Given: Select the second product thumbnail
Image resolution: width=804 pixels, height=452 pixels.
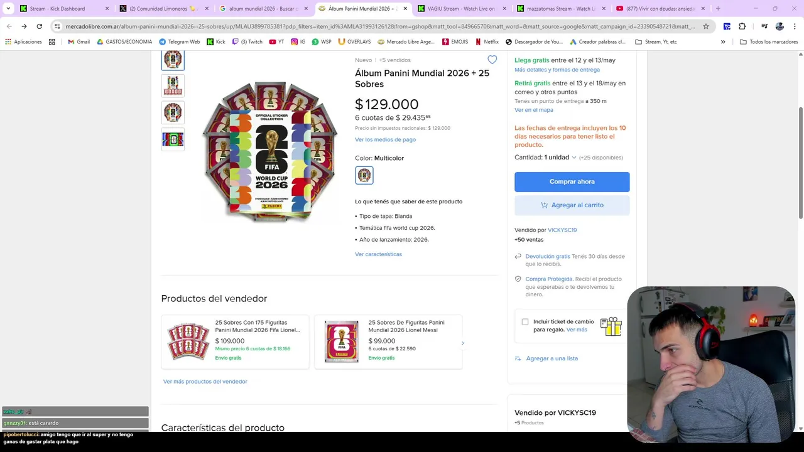Looking at the screenshot, I should [173, 86].
